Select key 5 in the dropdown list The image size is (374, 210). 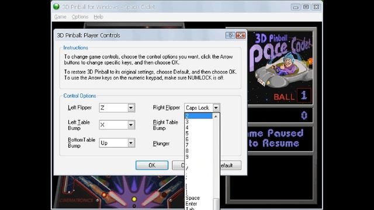pos(199,134)
